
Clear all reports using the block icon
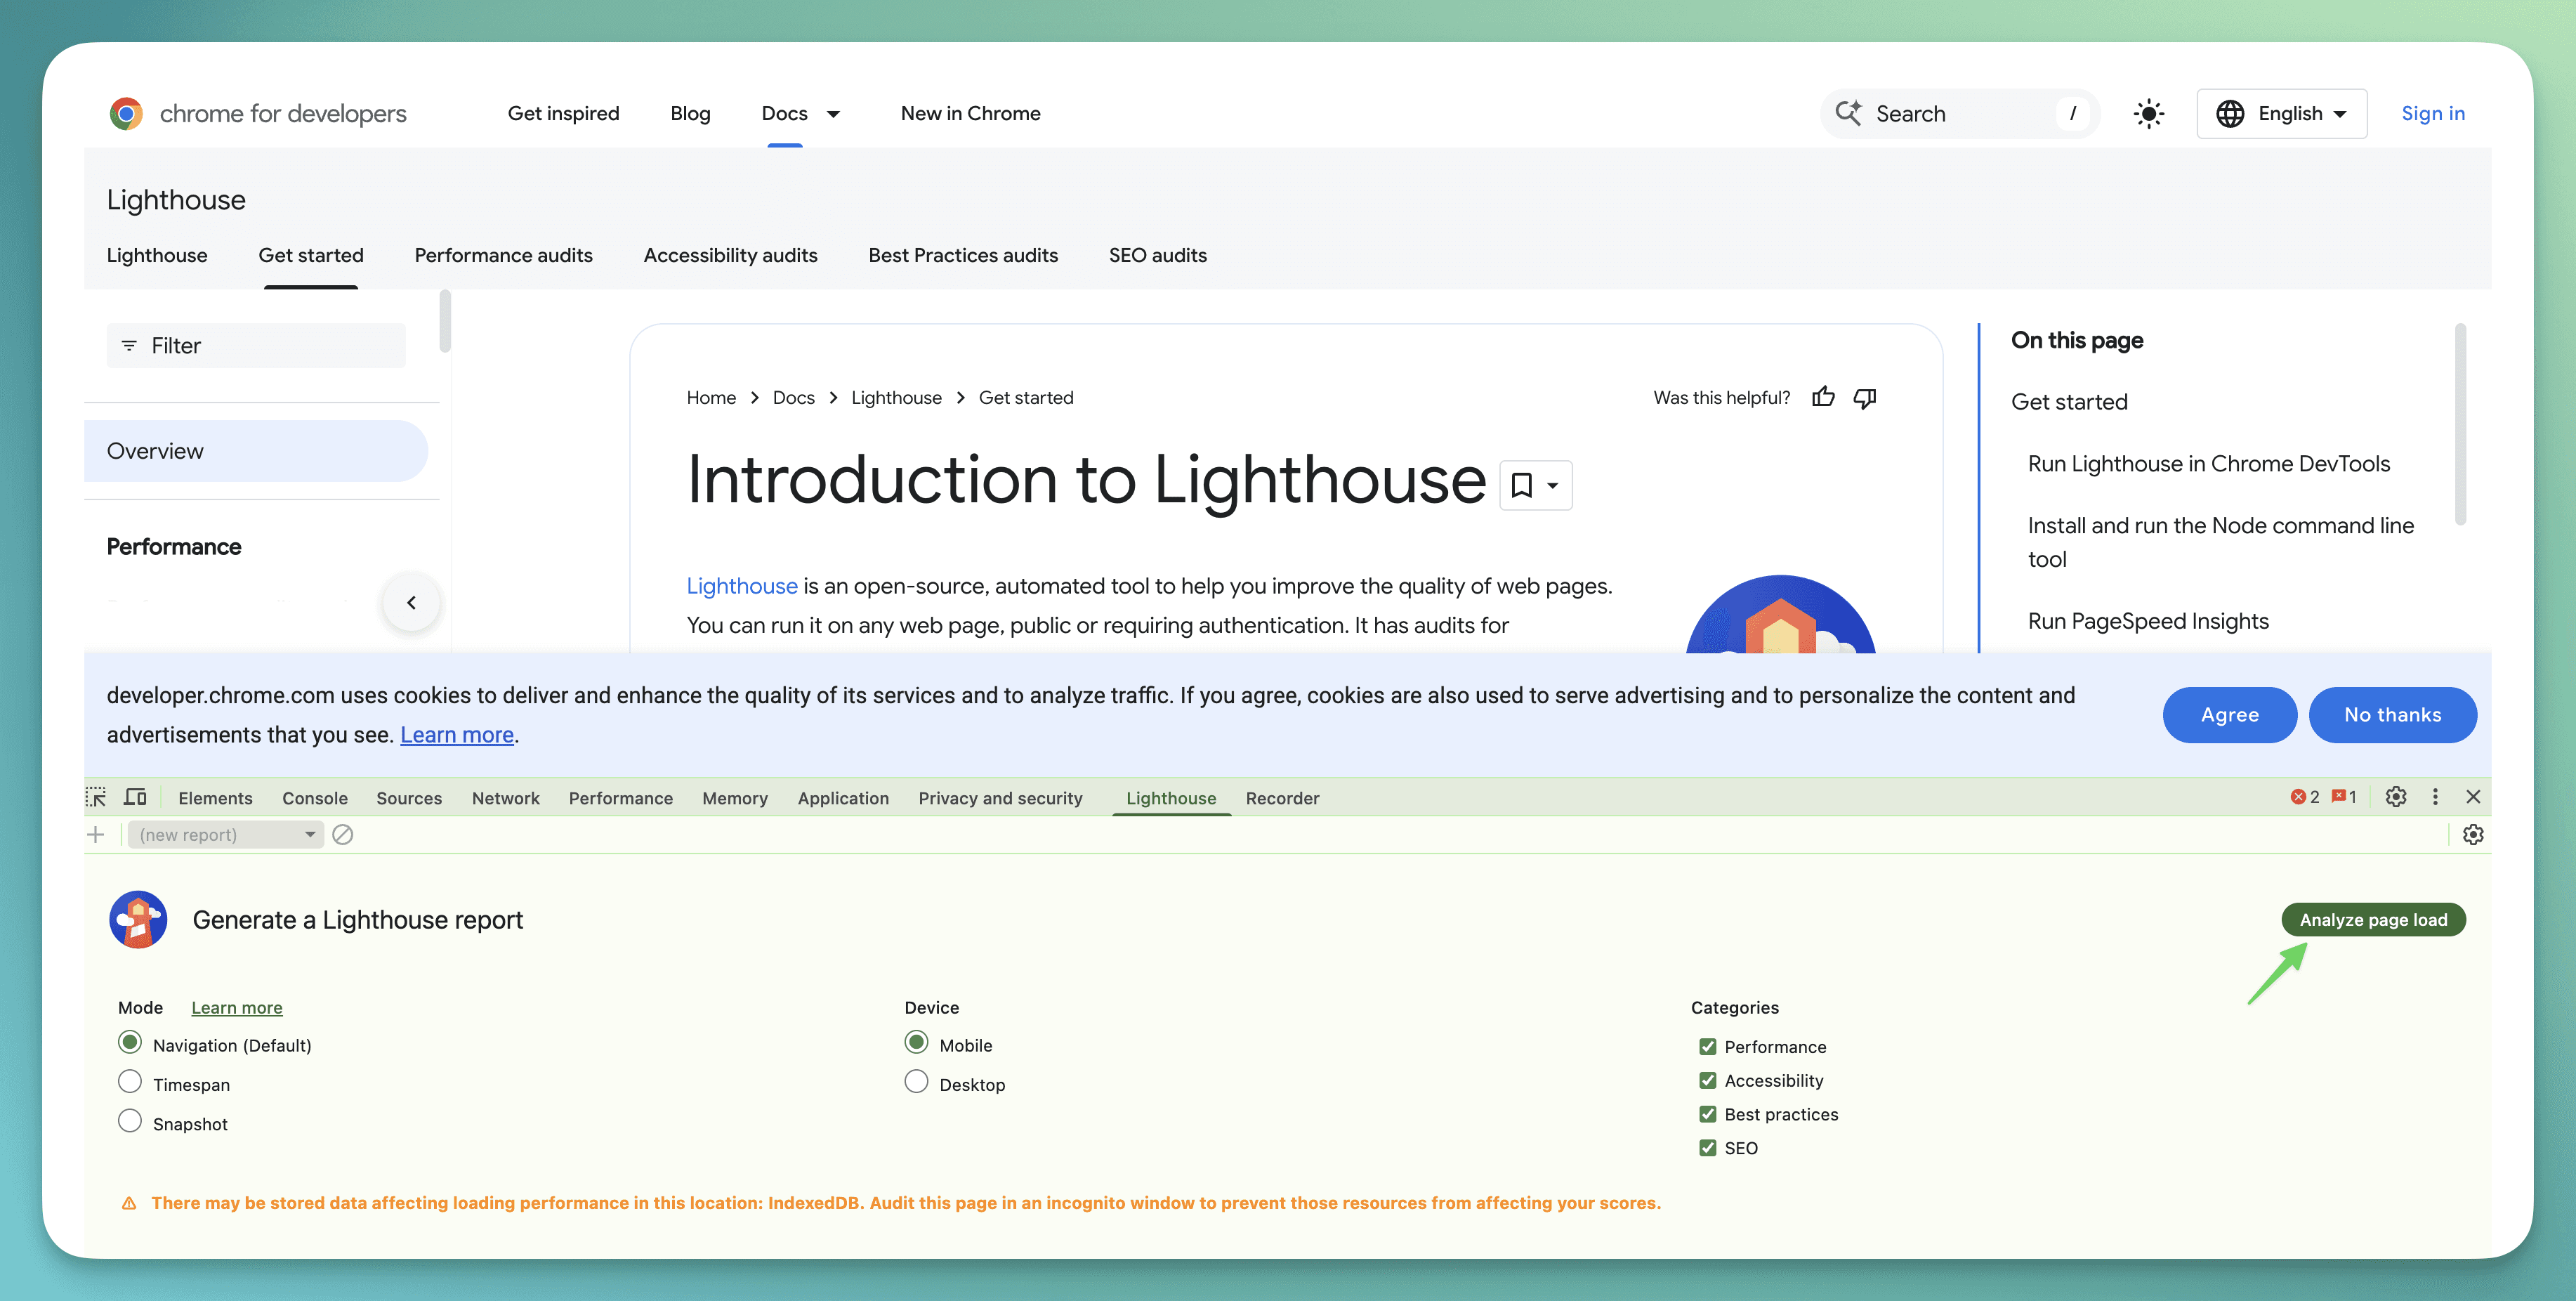point(343,834)
